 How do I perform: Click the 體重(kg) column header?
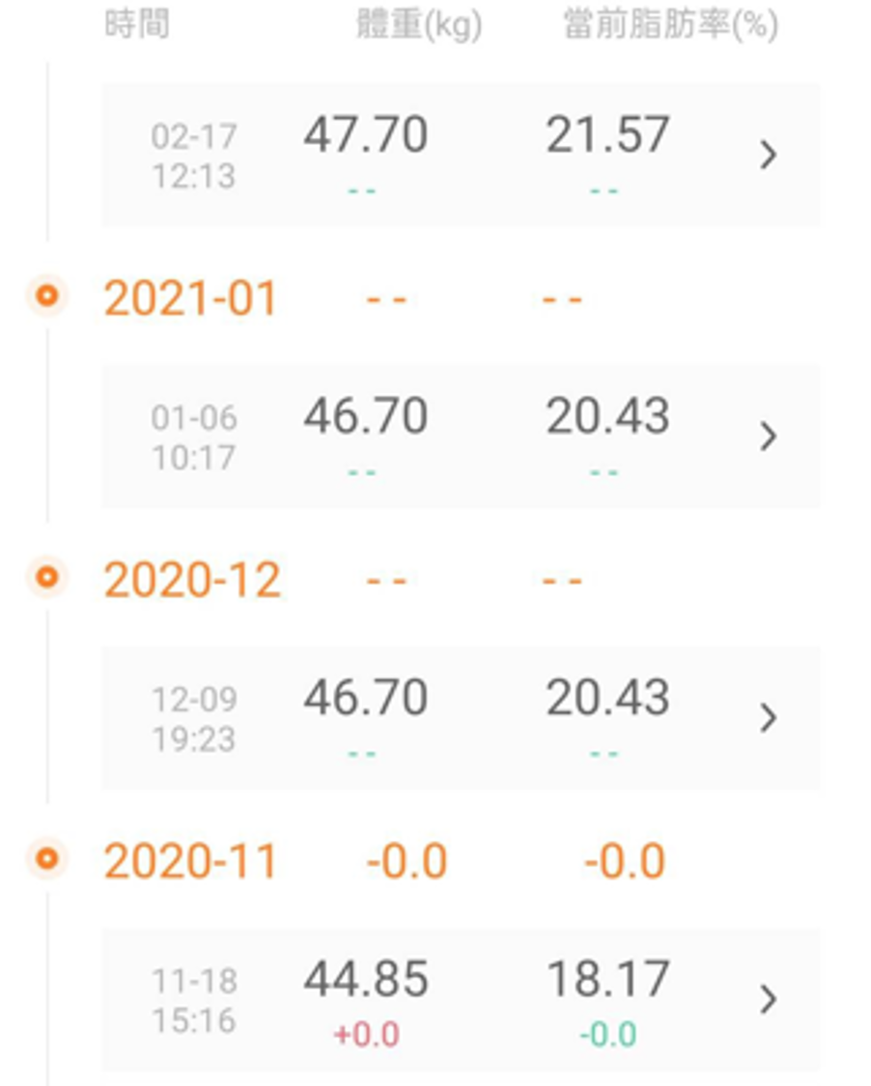pos(419,25)
